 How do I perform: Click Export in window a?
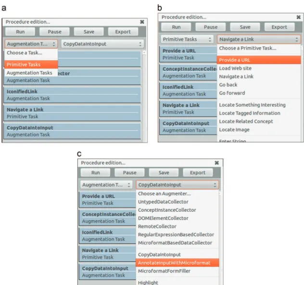click(123, 32)
